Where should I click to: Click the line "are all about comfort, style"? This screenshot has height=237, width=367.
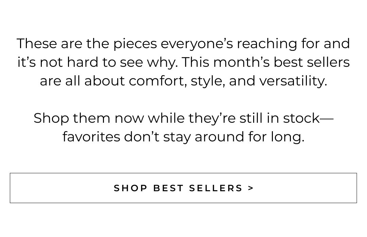(183, 81)
